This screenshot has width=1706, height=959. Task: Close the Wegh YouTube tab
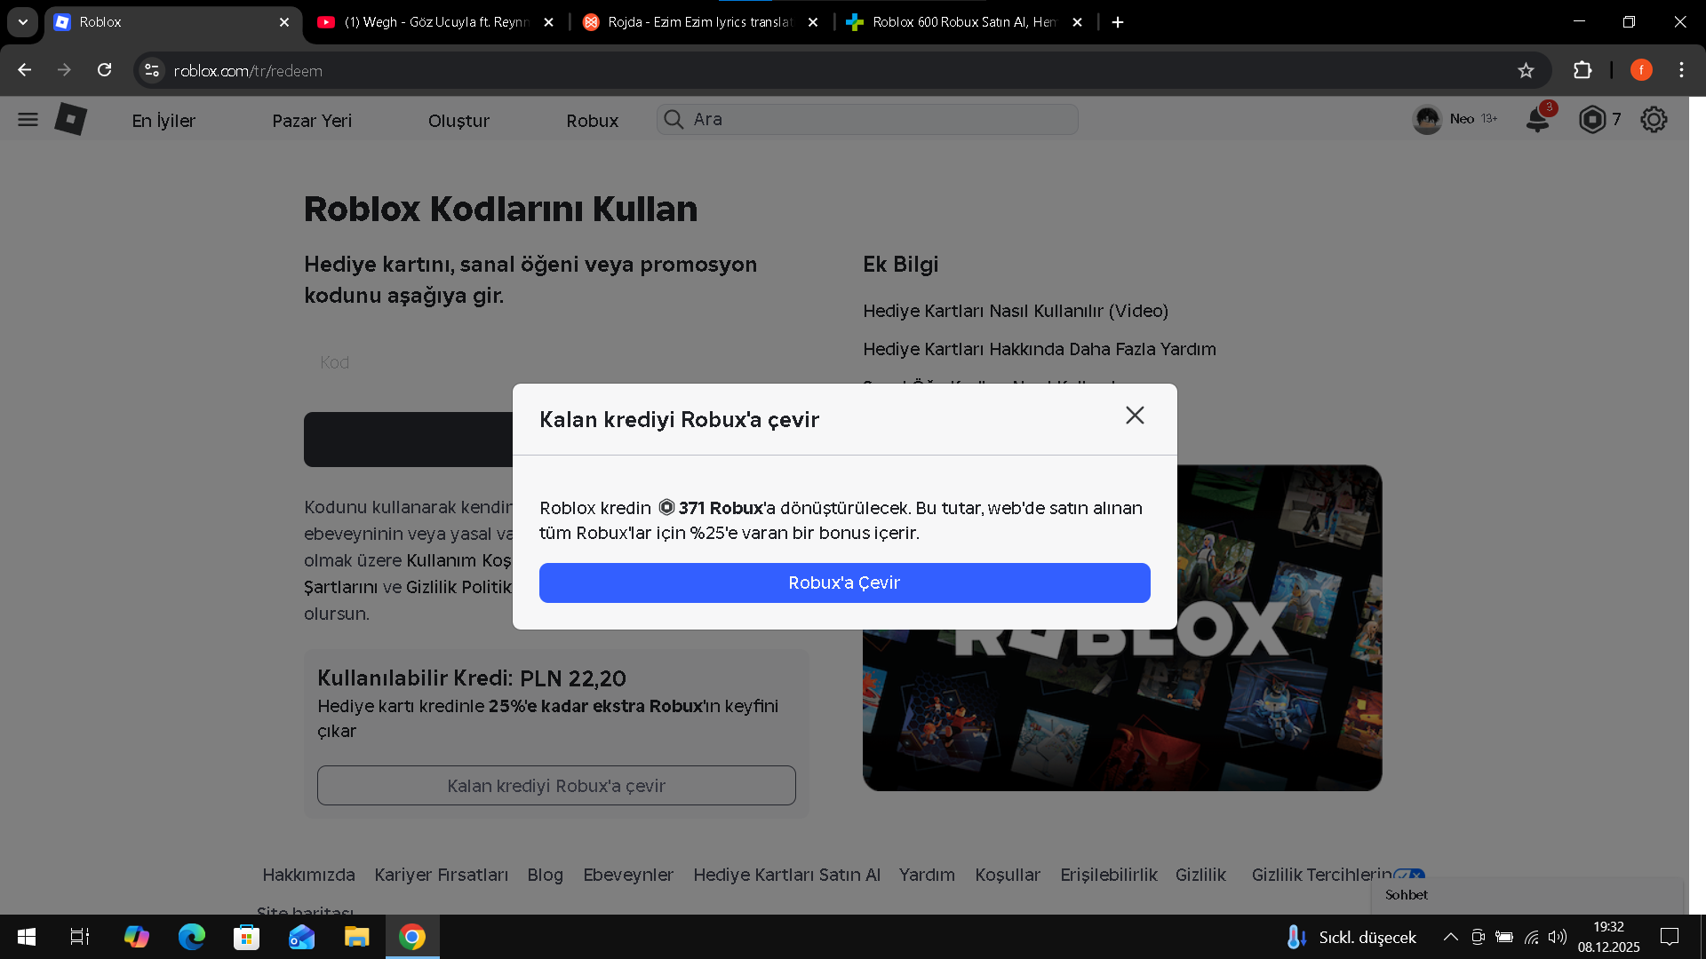(548, 22)
